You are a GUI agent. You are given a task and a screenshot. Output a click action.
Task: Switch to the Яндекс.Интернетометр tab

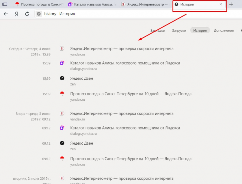click(x=146, y=4)
